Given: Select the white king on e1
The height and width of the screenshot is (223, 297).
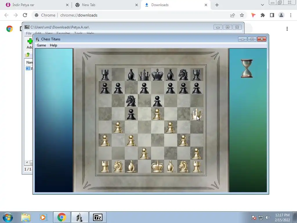Looking at the screenshot, I should pos(157,166).
